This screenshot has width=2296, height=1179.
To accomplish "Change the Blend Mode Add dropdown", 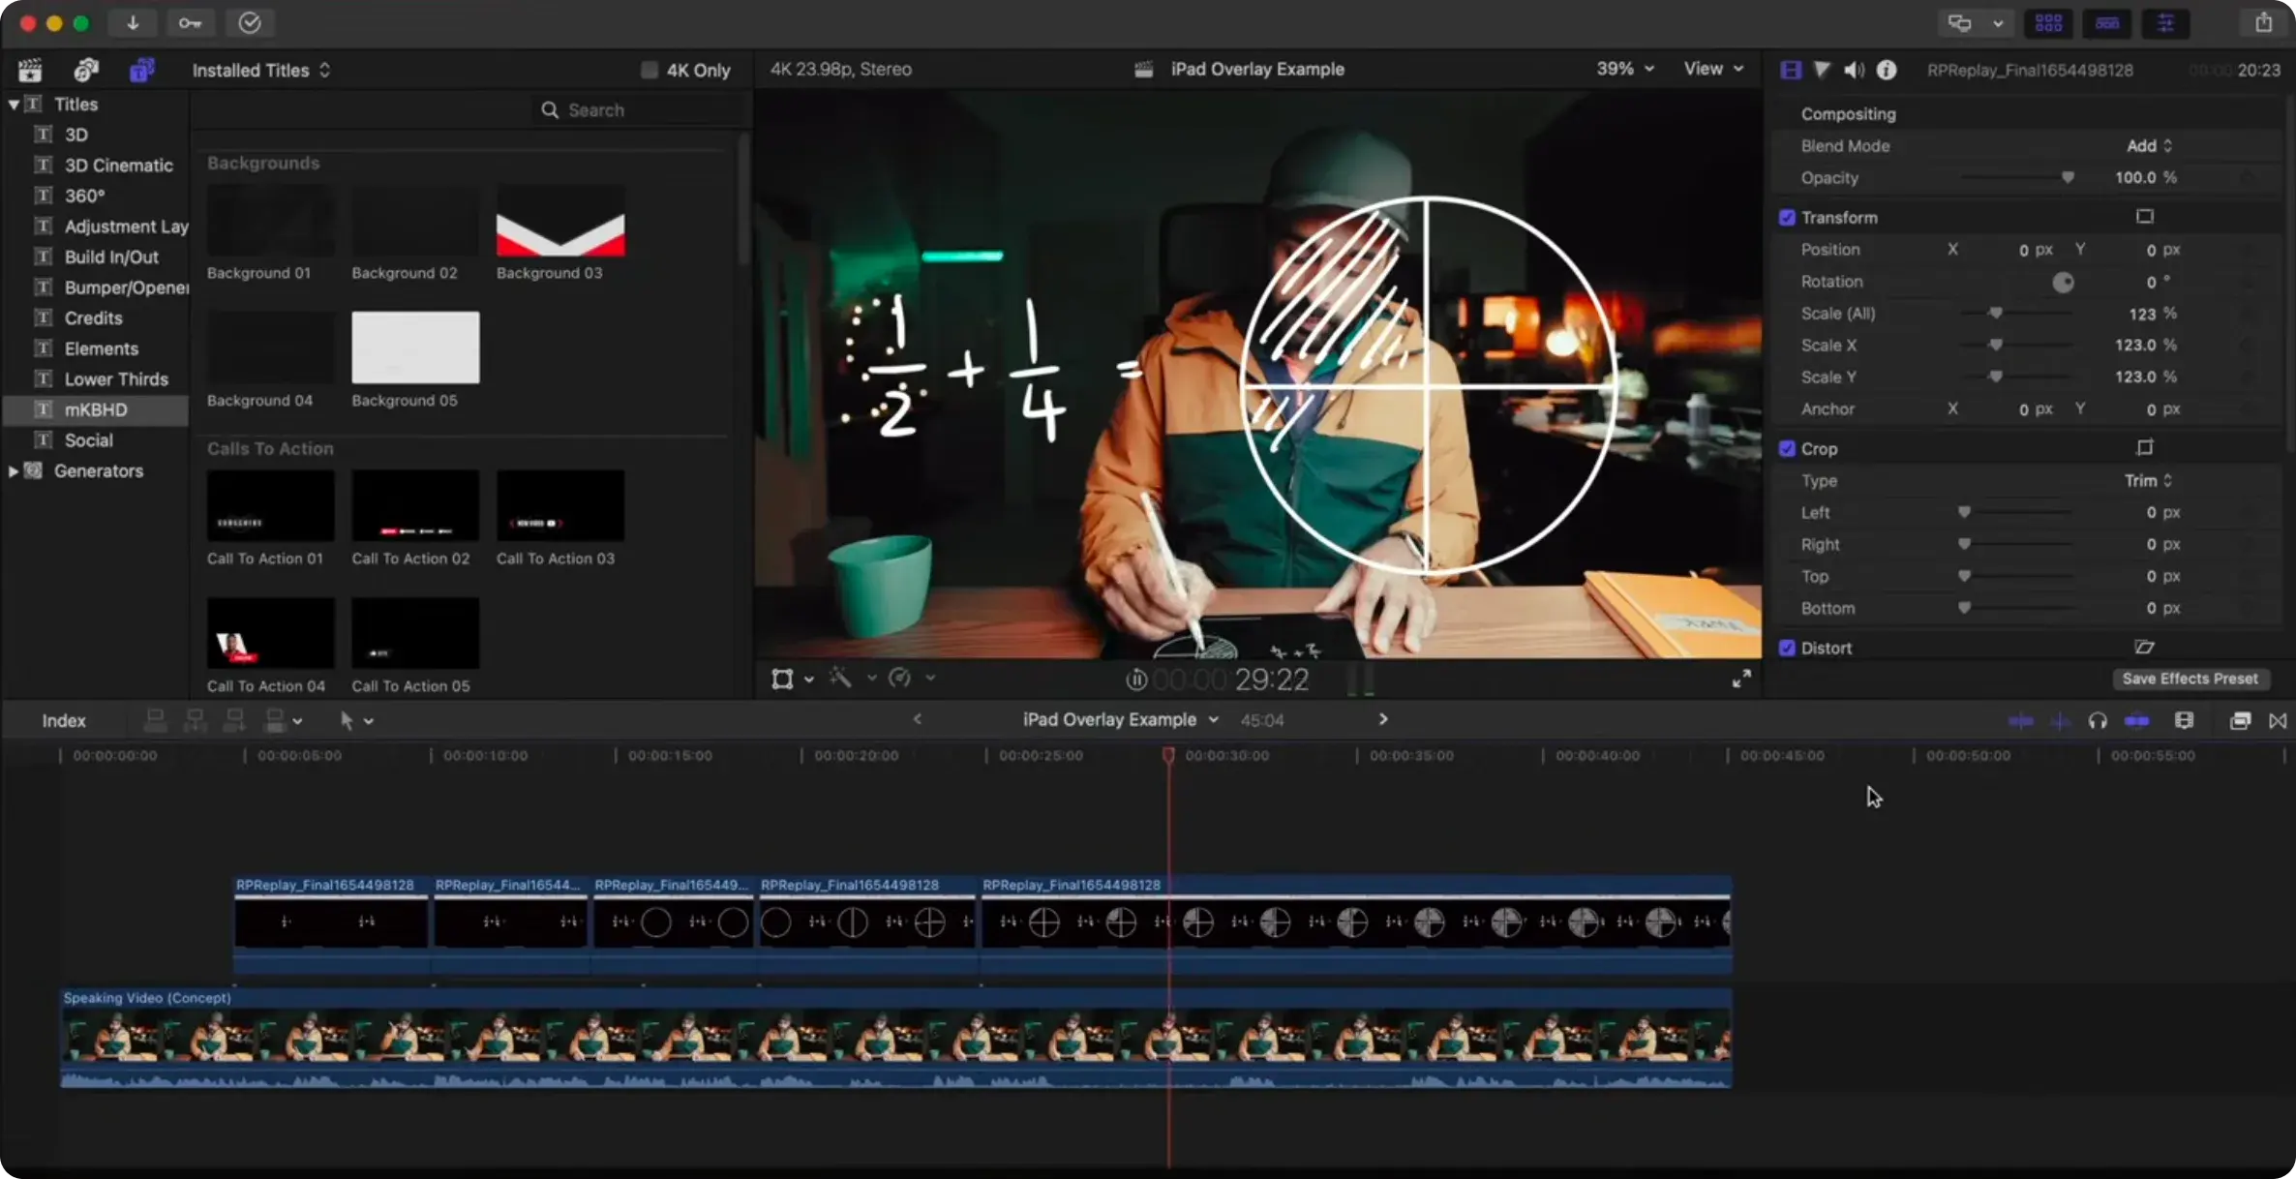I will point(2149,146).
